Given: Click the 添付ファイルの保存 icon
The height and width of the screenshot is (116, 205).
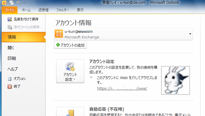Looking at the screenshot, I should click(10, 27).
